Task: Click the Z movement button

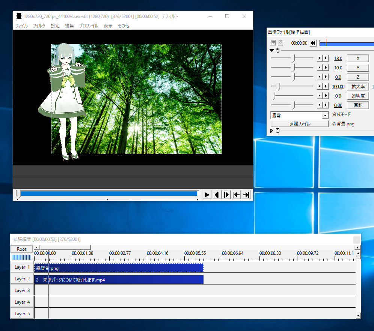Action: tap(358, 77)
